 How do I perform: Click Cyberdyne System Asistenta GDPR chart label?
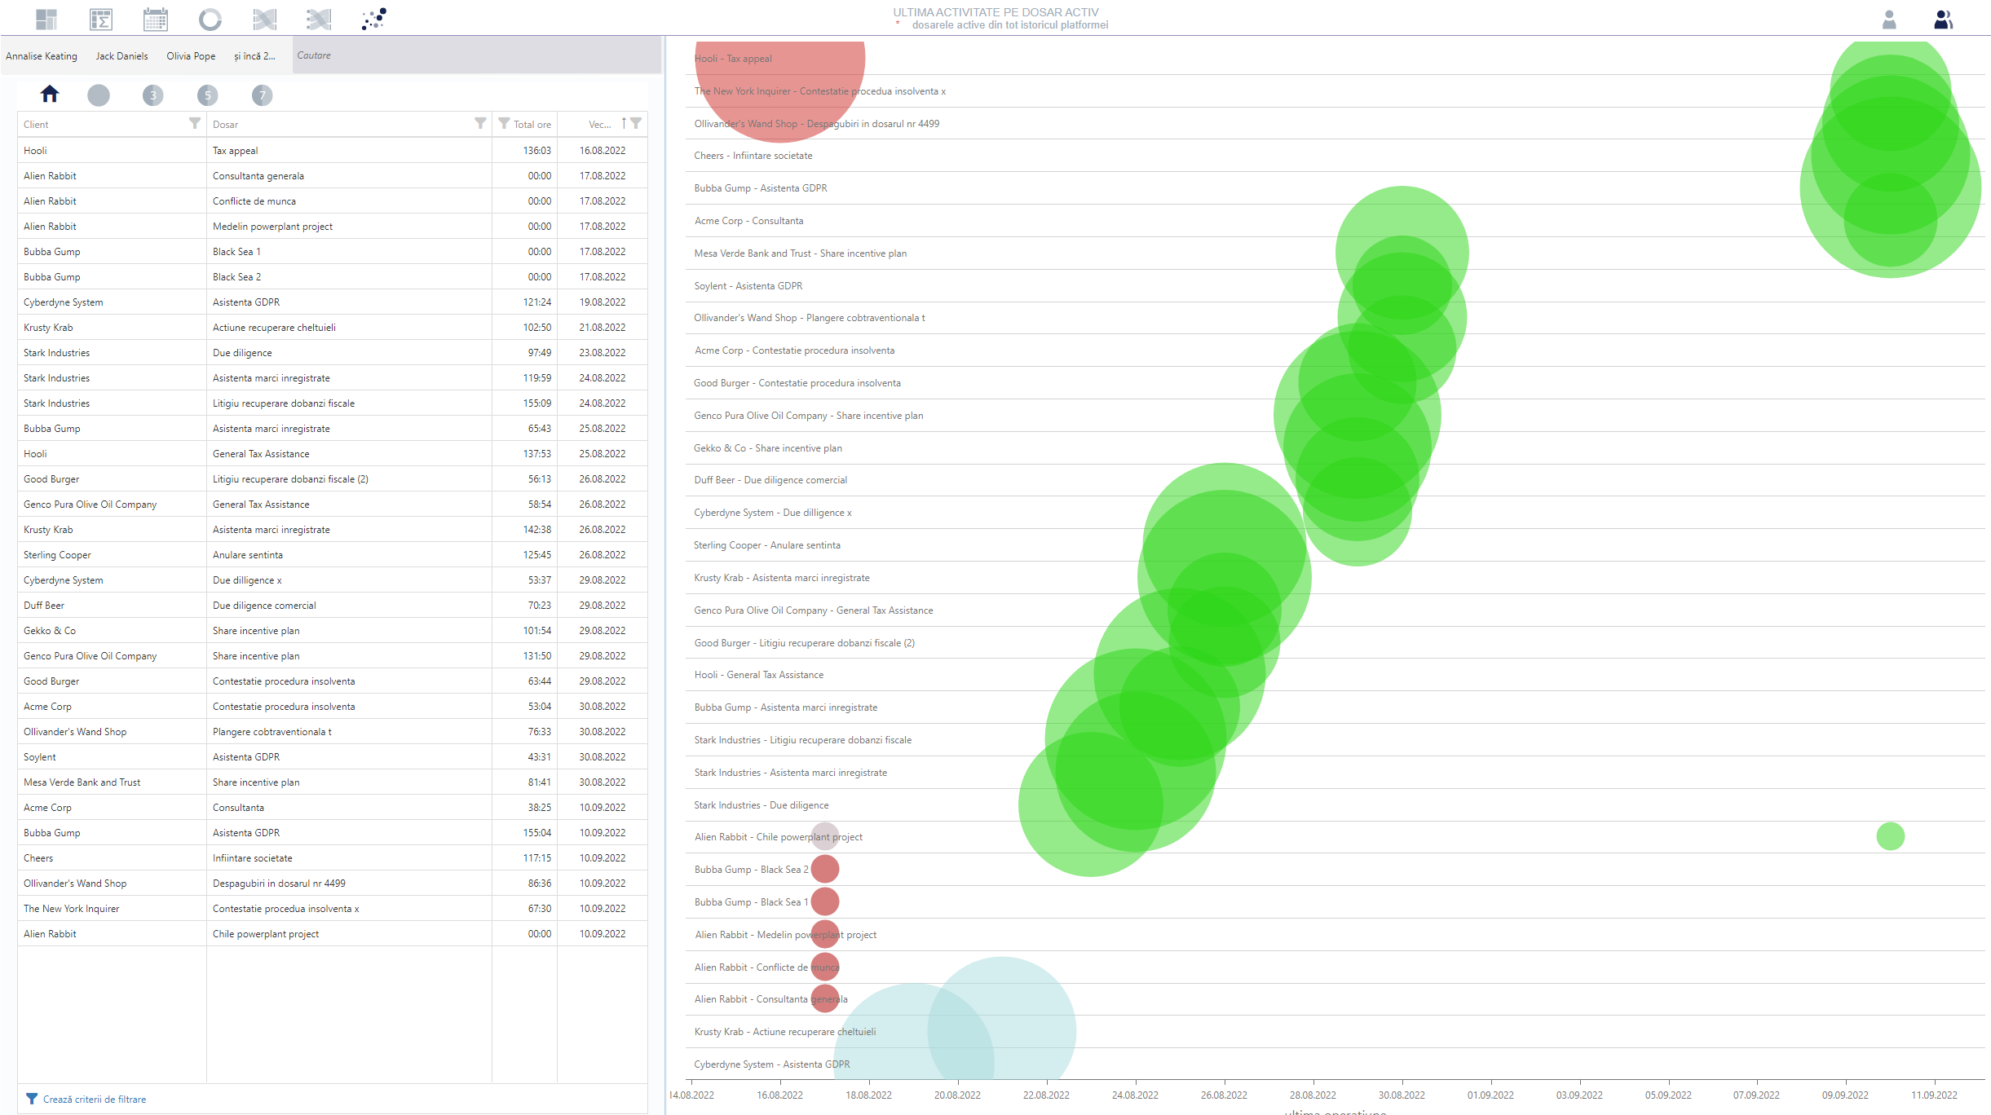771,1064
